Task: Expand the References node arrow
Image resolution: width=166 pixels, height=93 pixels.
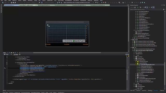Action: [134, 54]
